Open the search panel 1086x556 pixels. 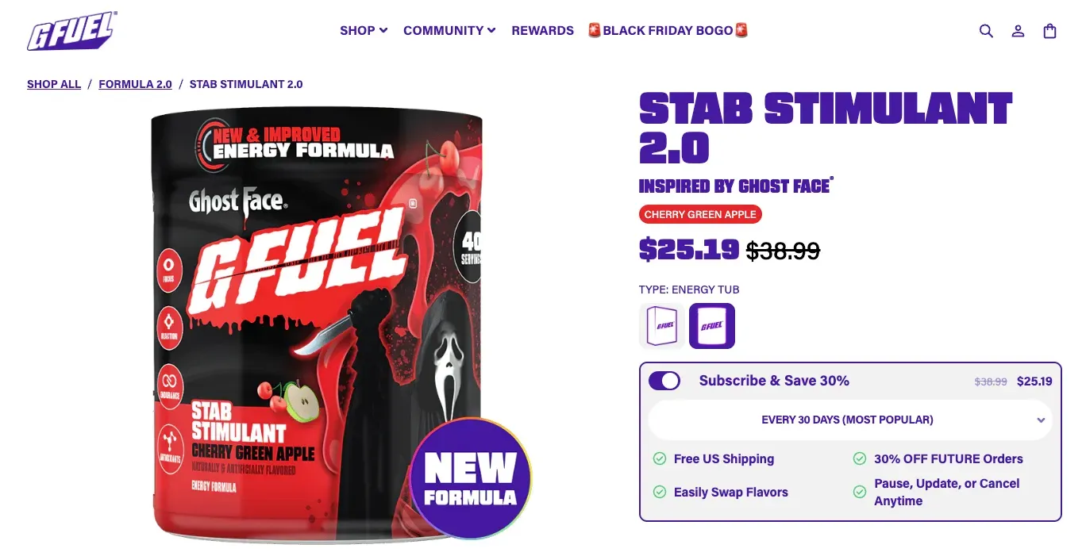click(986, 30)
